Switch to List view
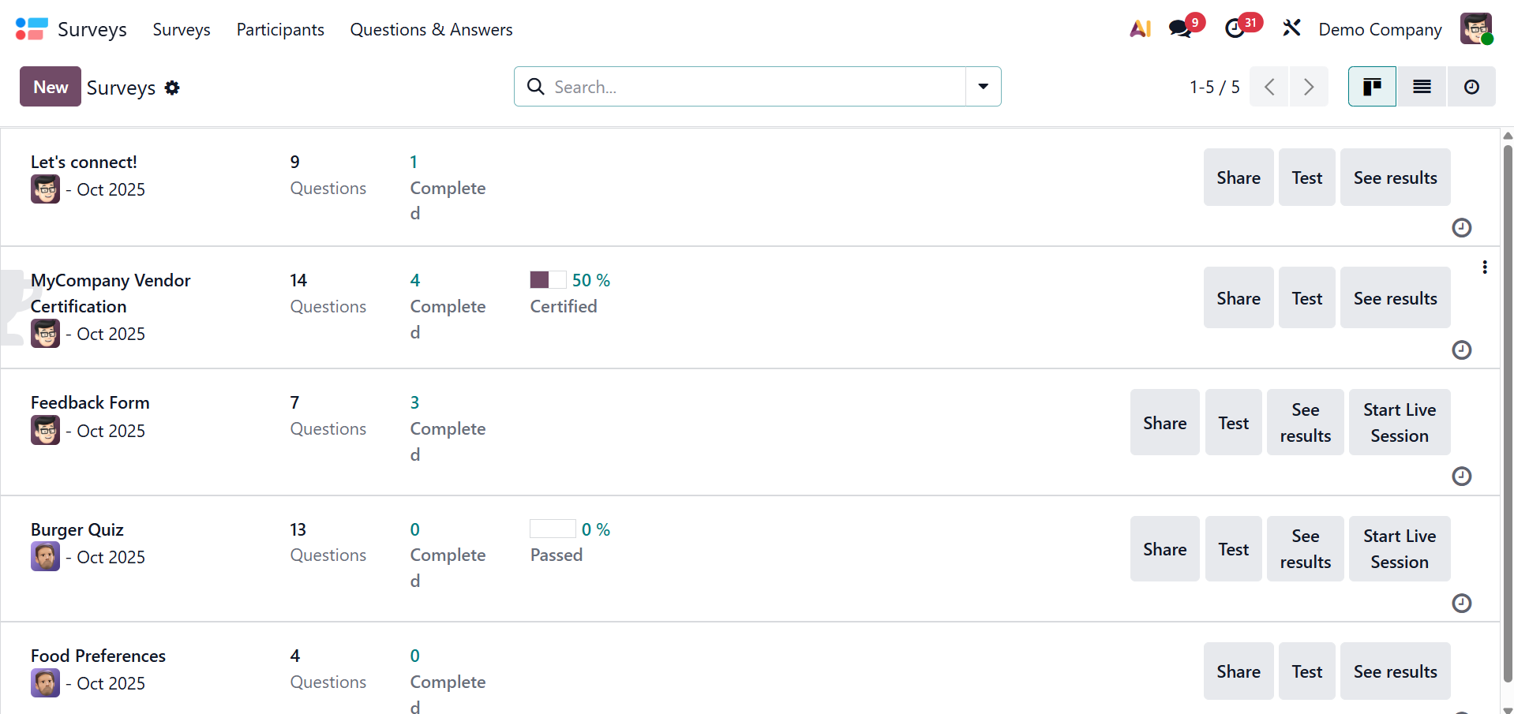The width and height of the screenshot is (1514, 714). coord(1422,87)
